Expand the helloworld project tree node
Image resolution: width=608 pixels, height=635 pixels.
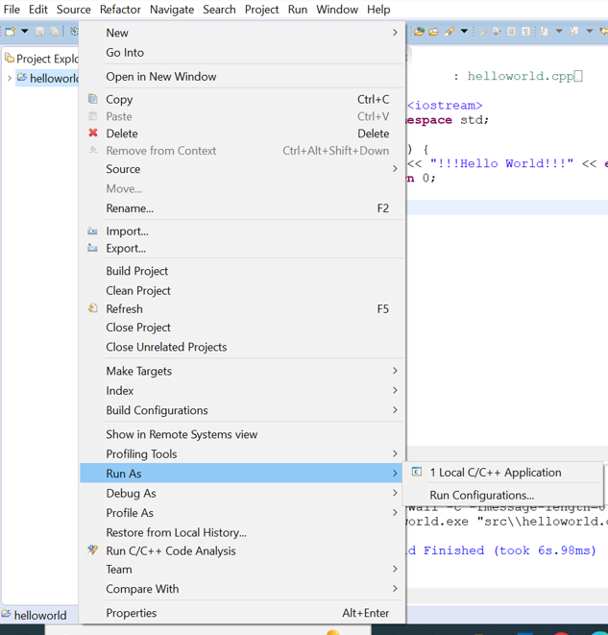click(x=10, y=78)
